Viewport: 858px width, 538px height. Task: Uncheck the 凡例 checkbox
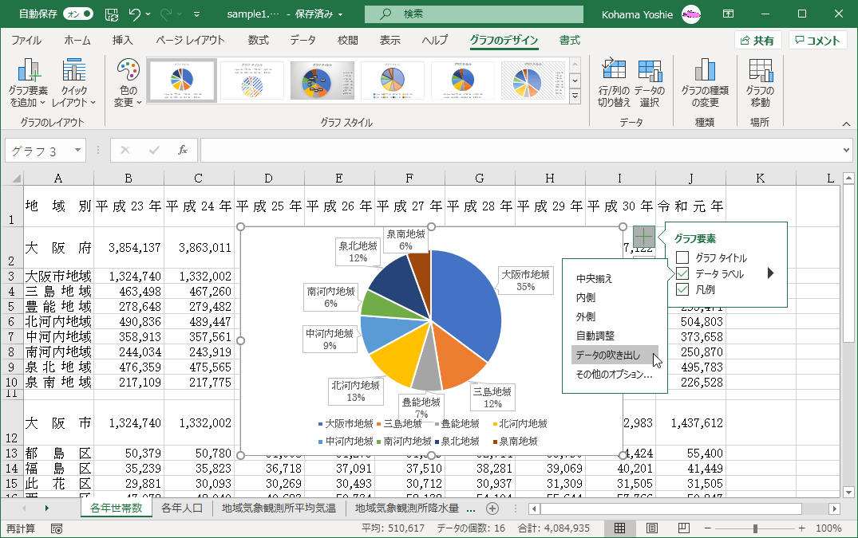click(682, 289)
